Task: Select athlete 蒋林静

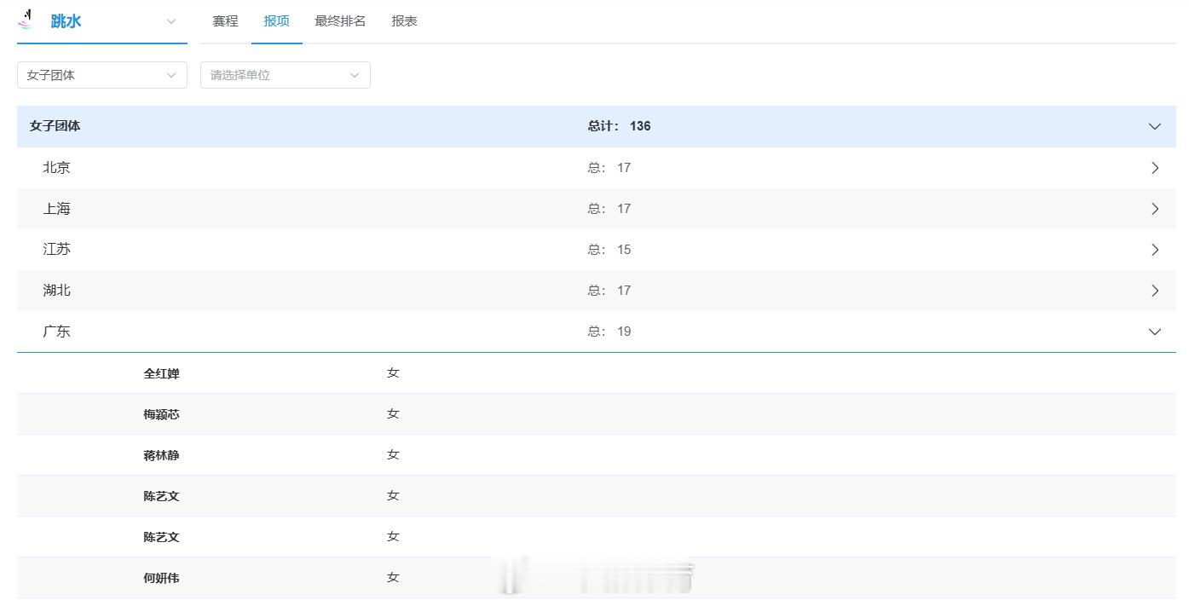Action: (x=161, y=455)
